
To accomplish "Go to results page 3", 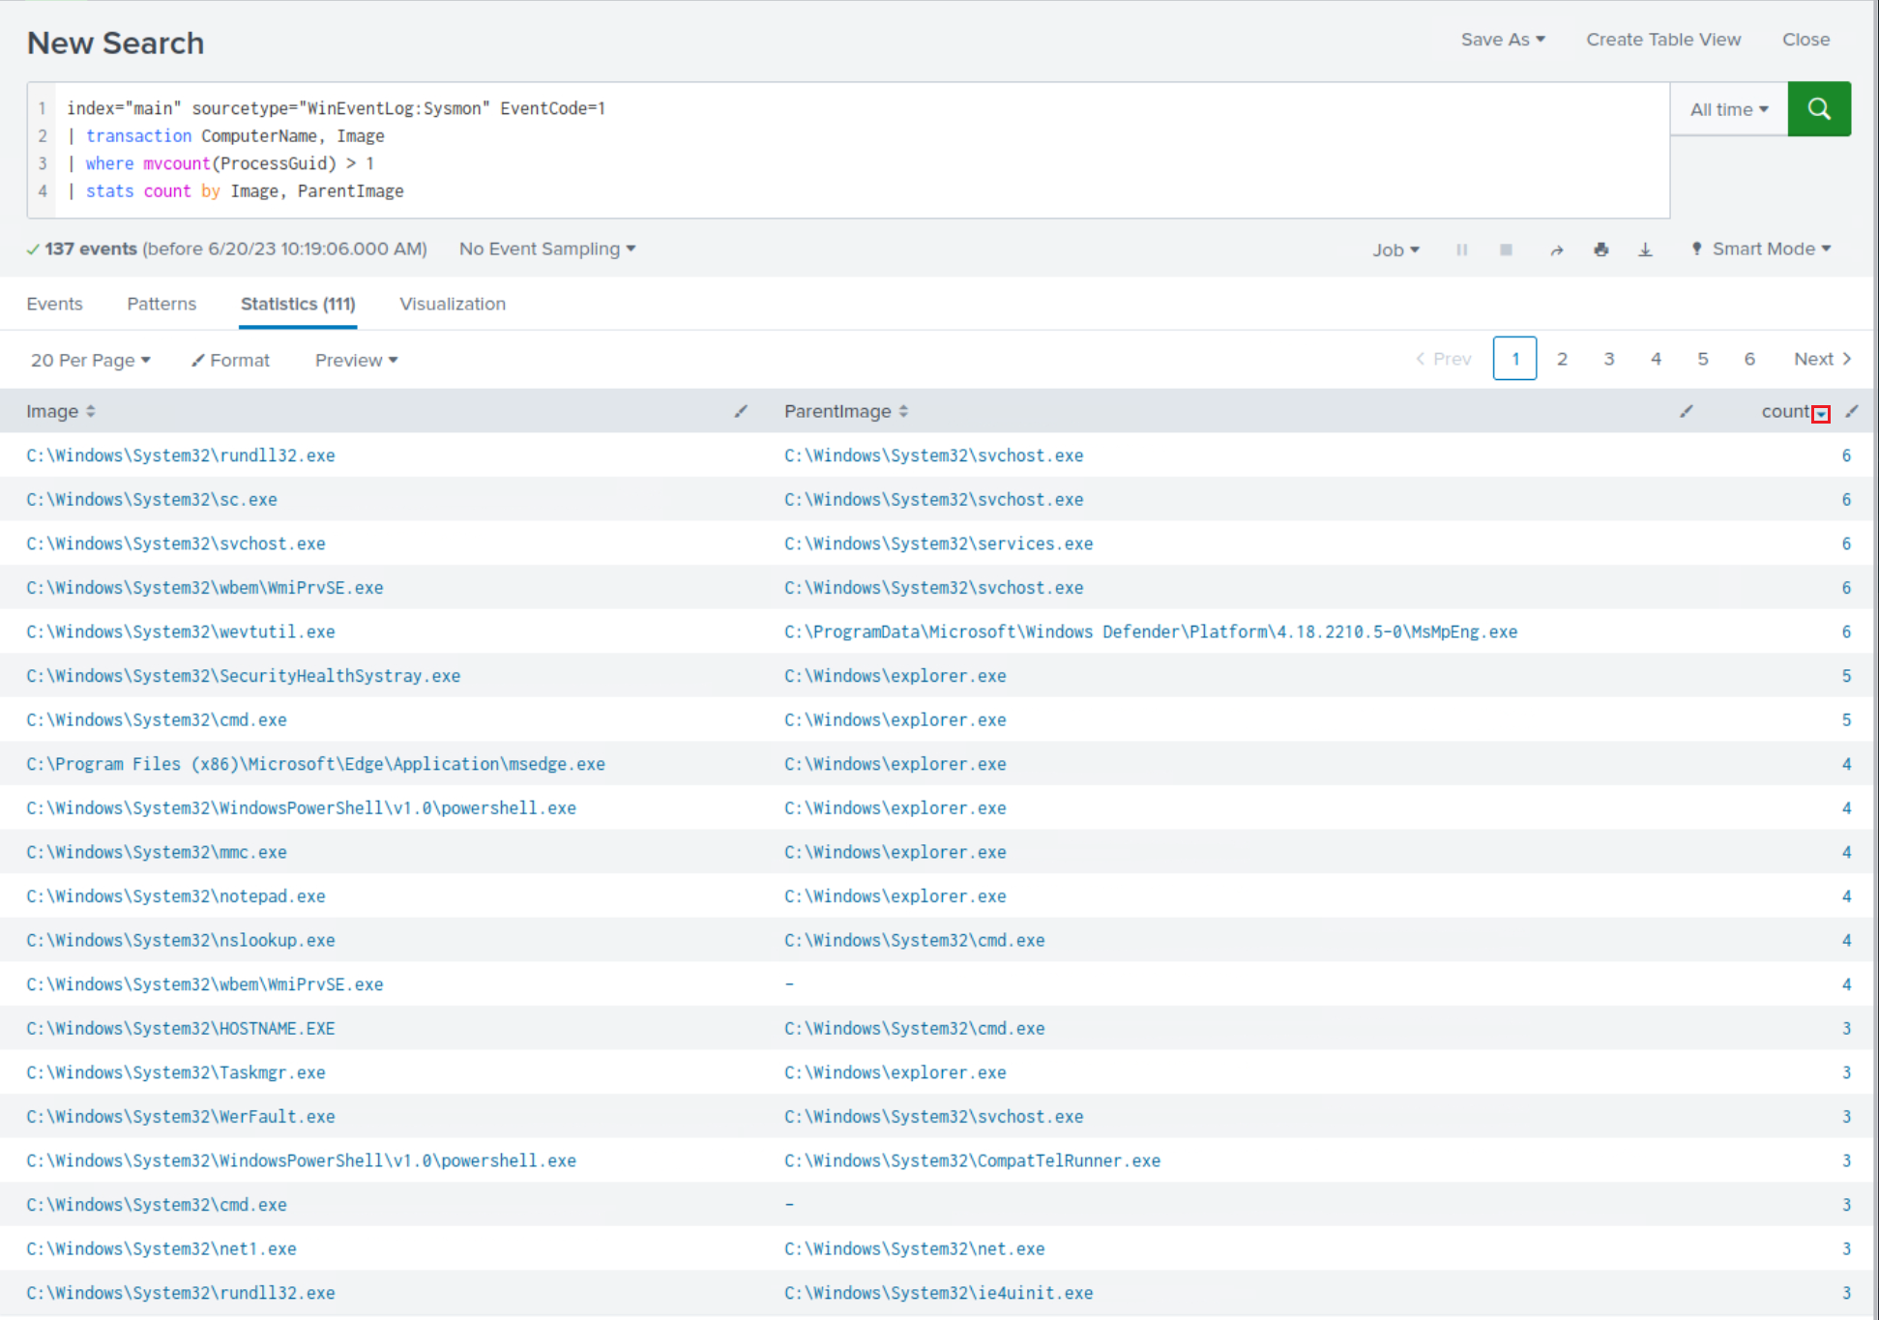I will tap(1608, 359).
